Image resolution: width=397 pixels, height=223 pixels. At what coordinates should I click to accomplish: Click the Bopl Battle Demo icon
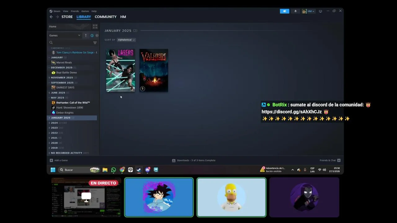coord(53,72)
